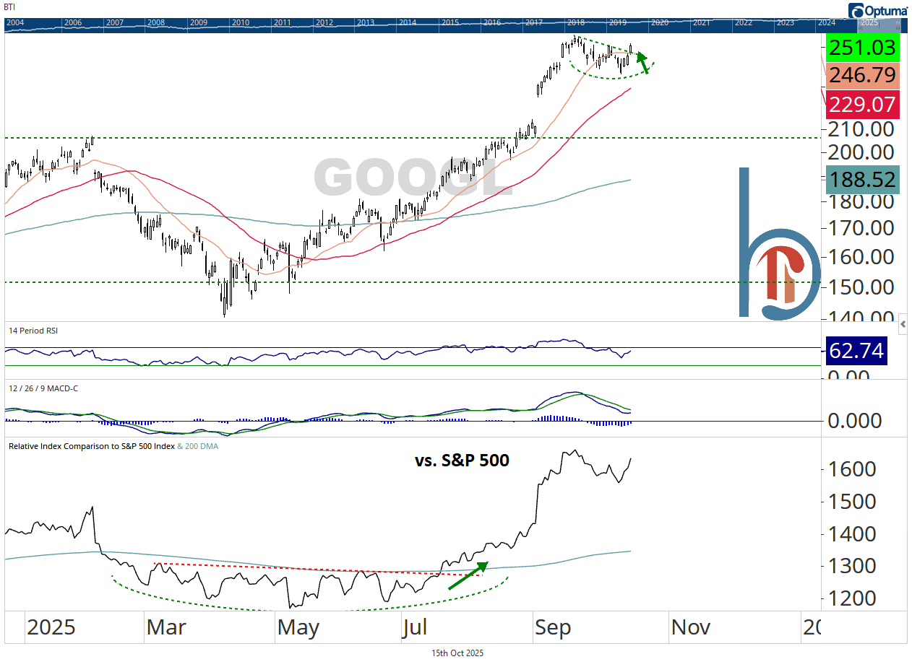The height and width of the screenshot is (667, 912).
Task: Click the vs. S&P 500 text annotation
Action: (462, 459)
